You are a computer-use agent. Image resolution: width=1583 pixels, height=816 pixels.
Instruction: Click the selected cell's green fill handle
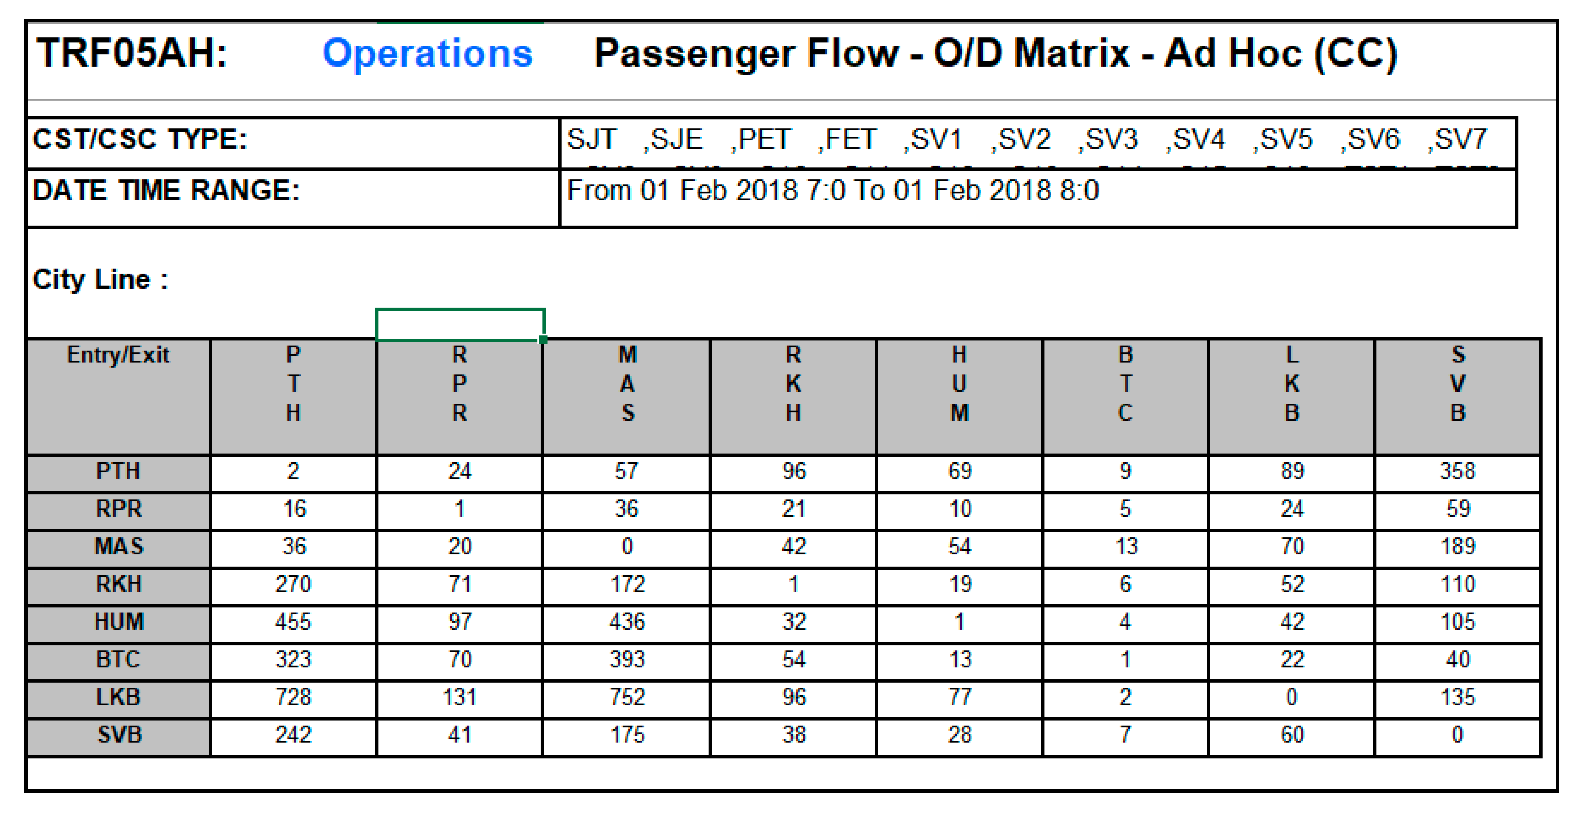tap(543, 340)
